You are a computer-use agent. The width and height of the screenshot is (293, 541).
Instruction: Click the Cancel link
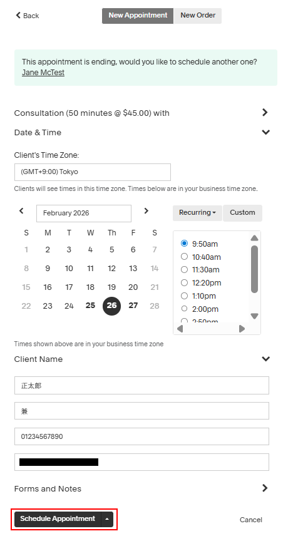[251, 520]
